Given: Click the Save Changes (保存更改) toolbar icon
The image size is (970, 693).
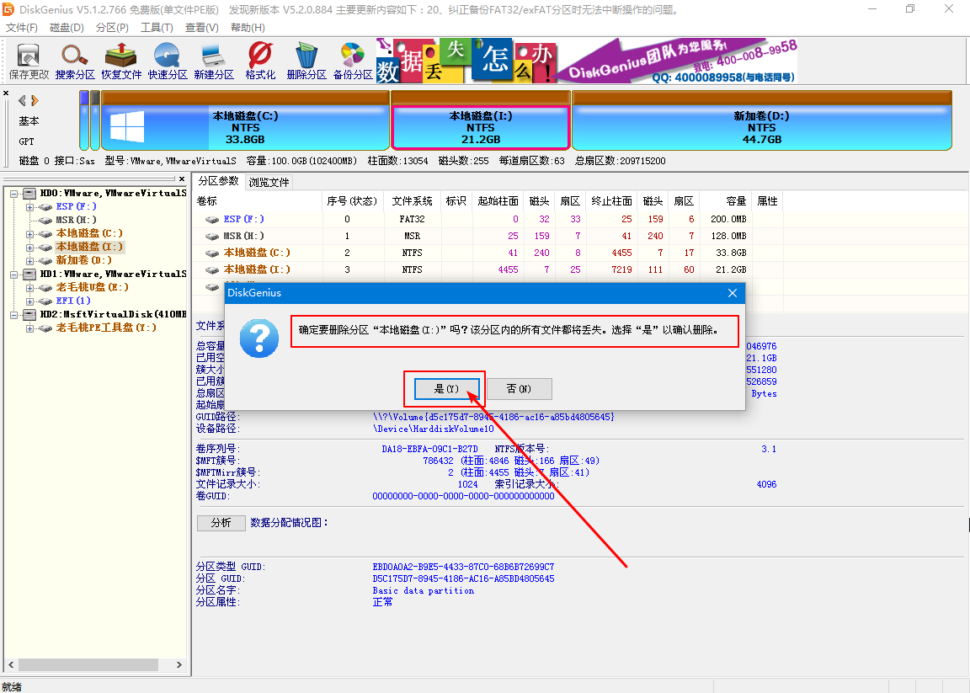Looking at the screenshot, I should click(29, 61).
